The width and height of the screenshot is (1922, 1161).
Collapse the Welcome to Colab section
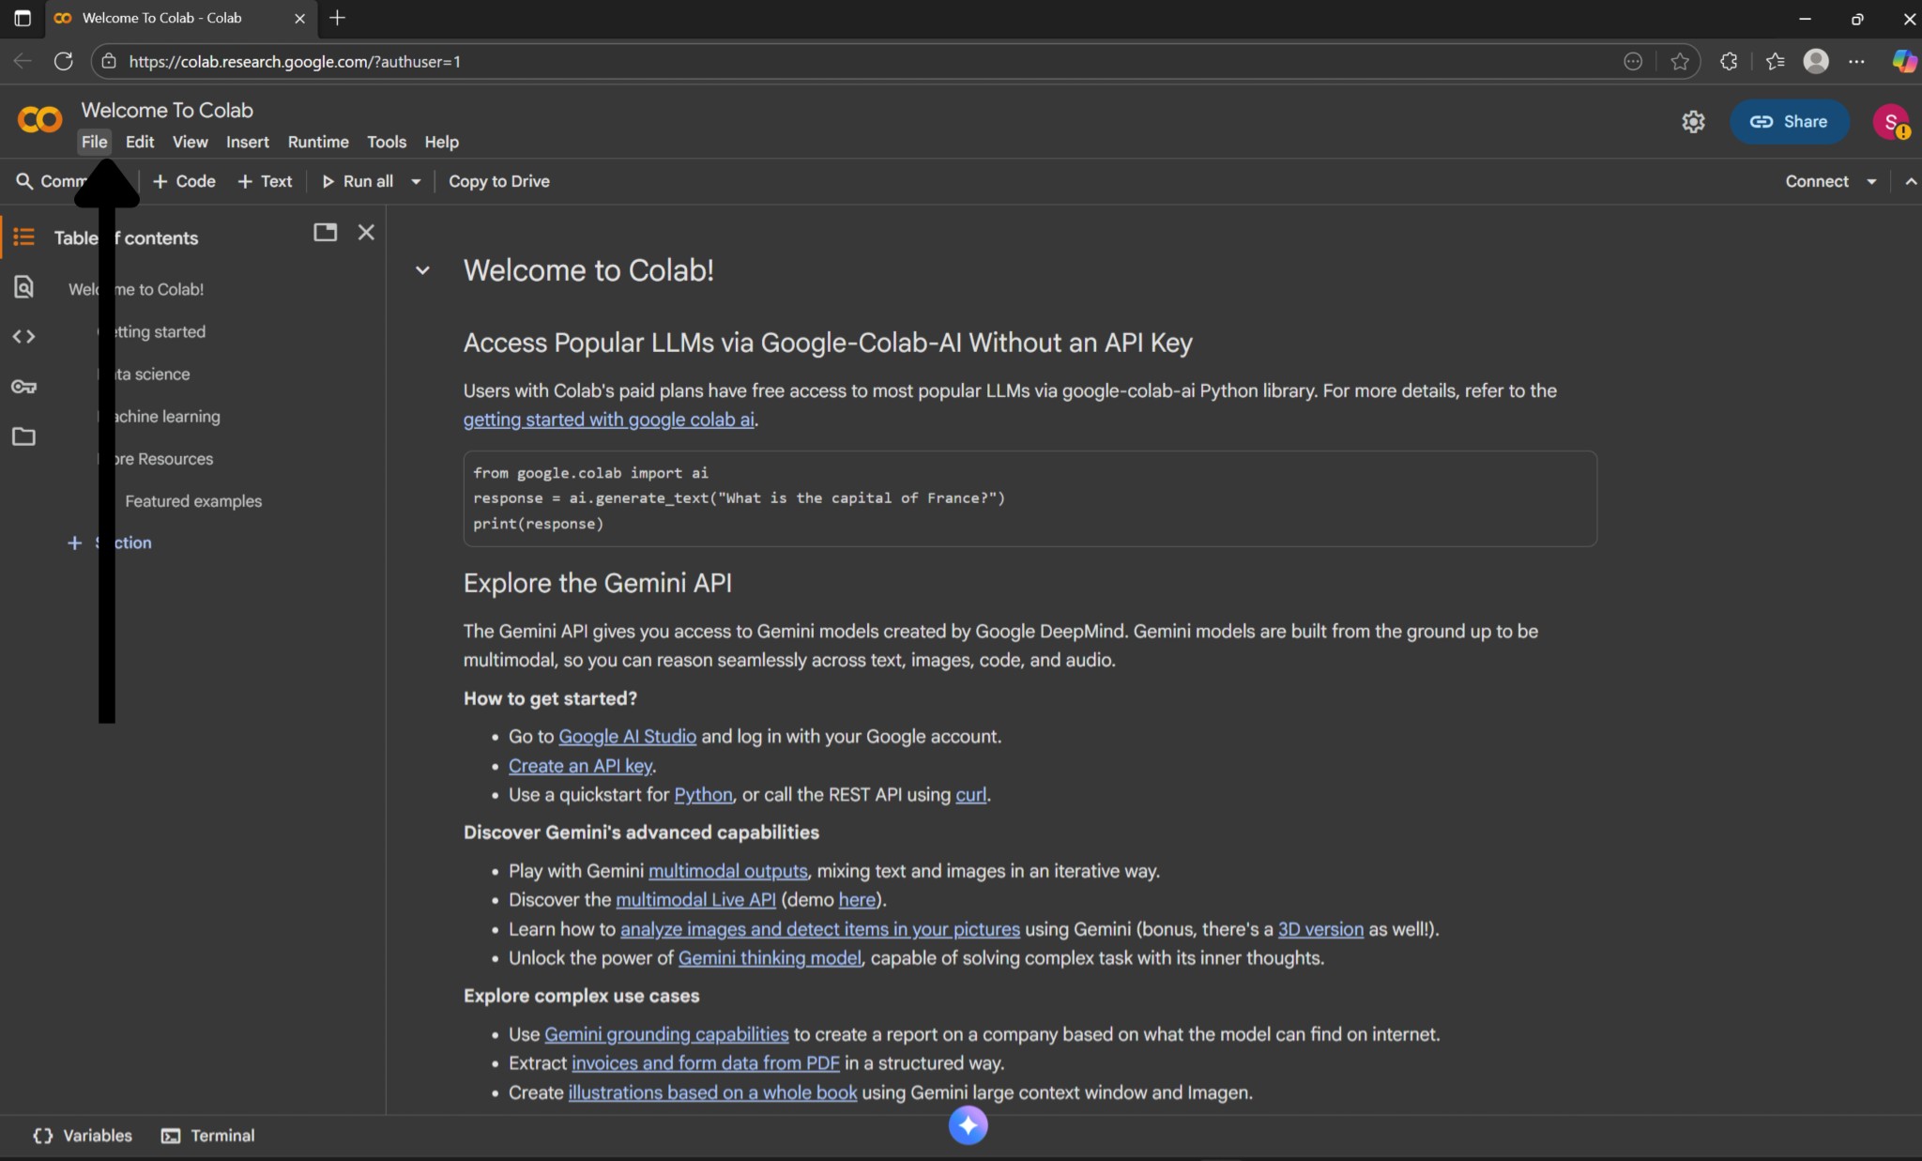pos(422,271)
